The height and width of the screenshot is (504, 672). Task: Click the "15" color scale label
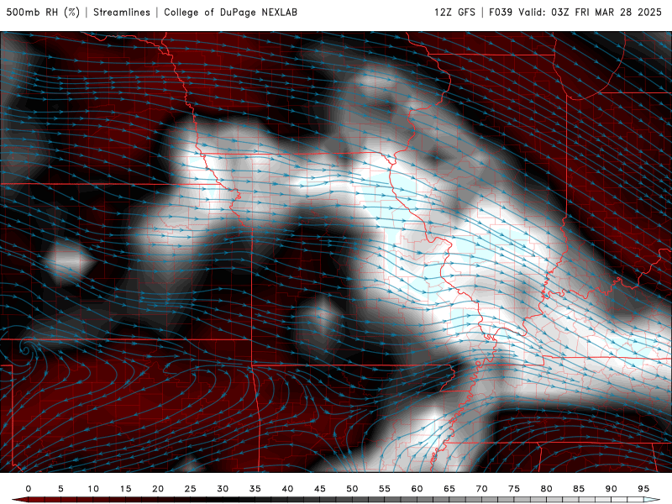coord(125,489)
